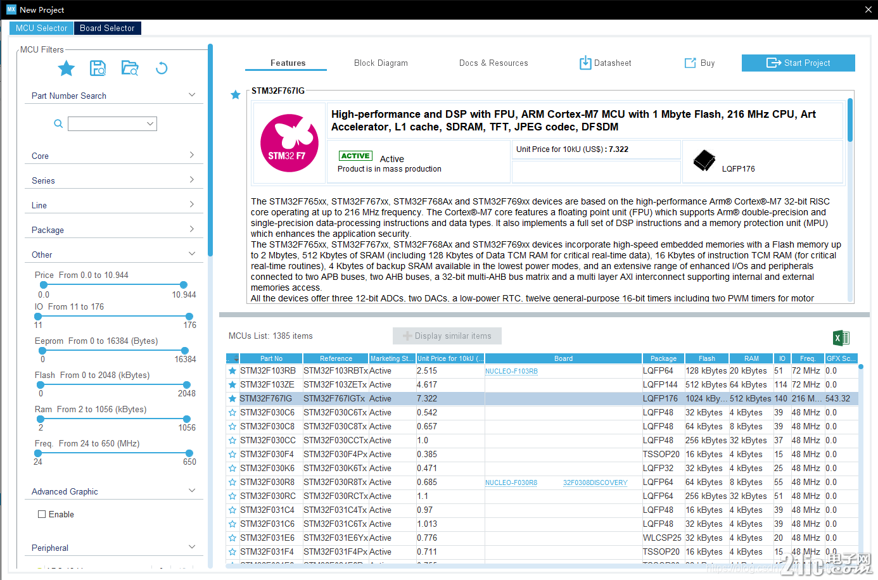Click Display similar items button
Screen dimensions: 878x580
[x=447, y=336]
